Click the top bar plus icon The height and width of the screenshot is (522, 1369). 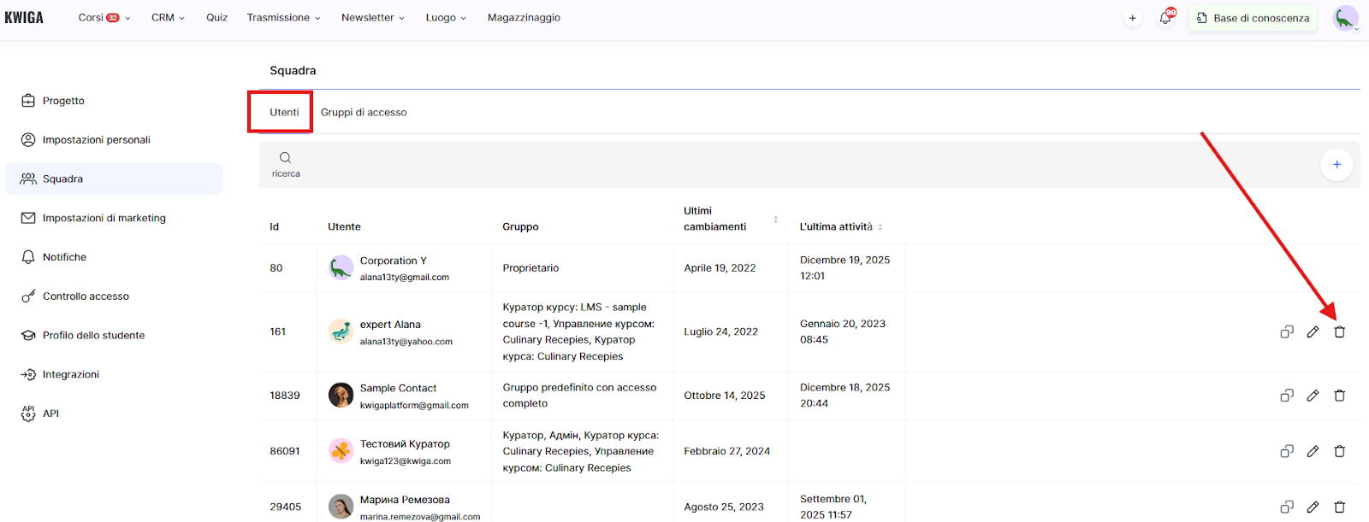click(x=1132, y=18)
